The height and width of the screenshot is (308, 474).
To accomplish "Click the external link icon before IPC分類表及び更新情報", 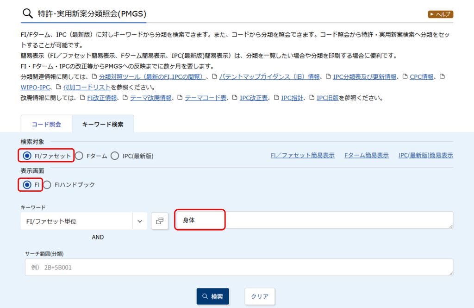I will tap(328, 76).
